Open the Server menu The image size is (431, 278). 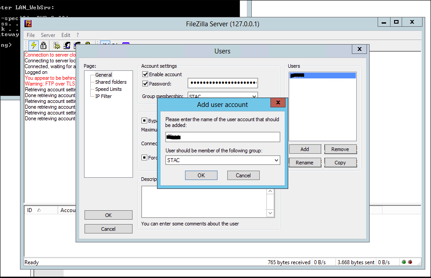pos(48,35)
